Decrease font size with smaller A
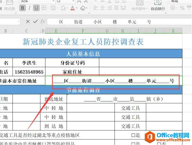 (x=86, y=1)
